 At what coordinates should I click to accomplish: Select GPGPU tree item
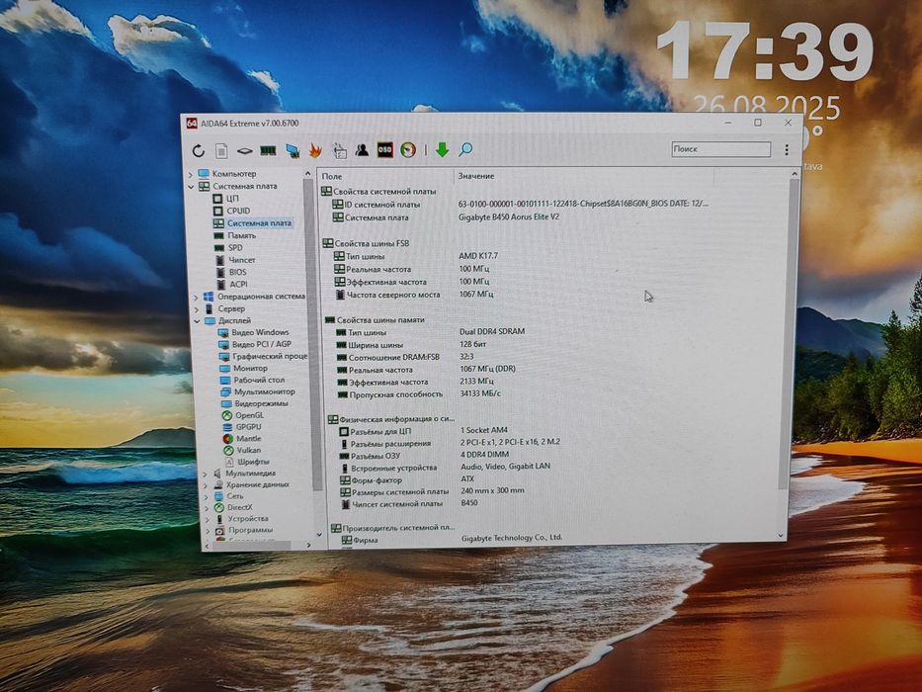click(x=248, y=427)
